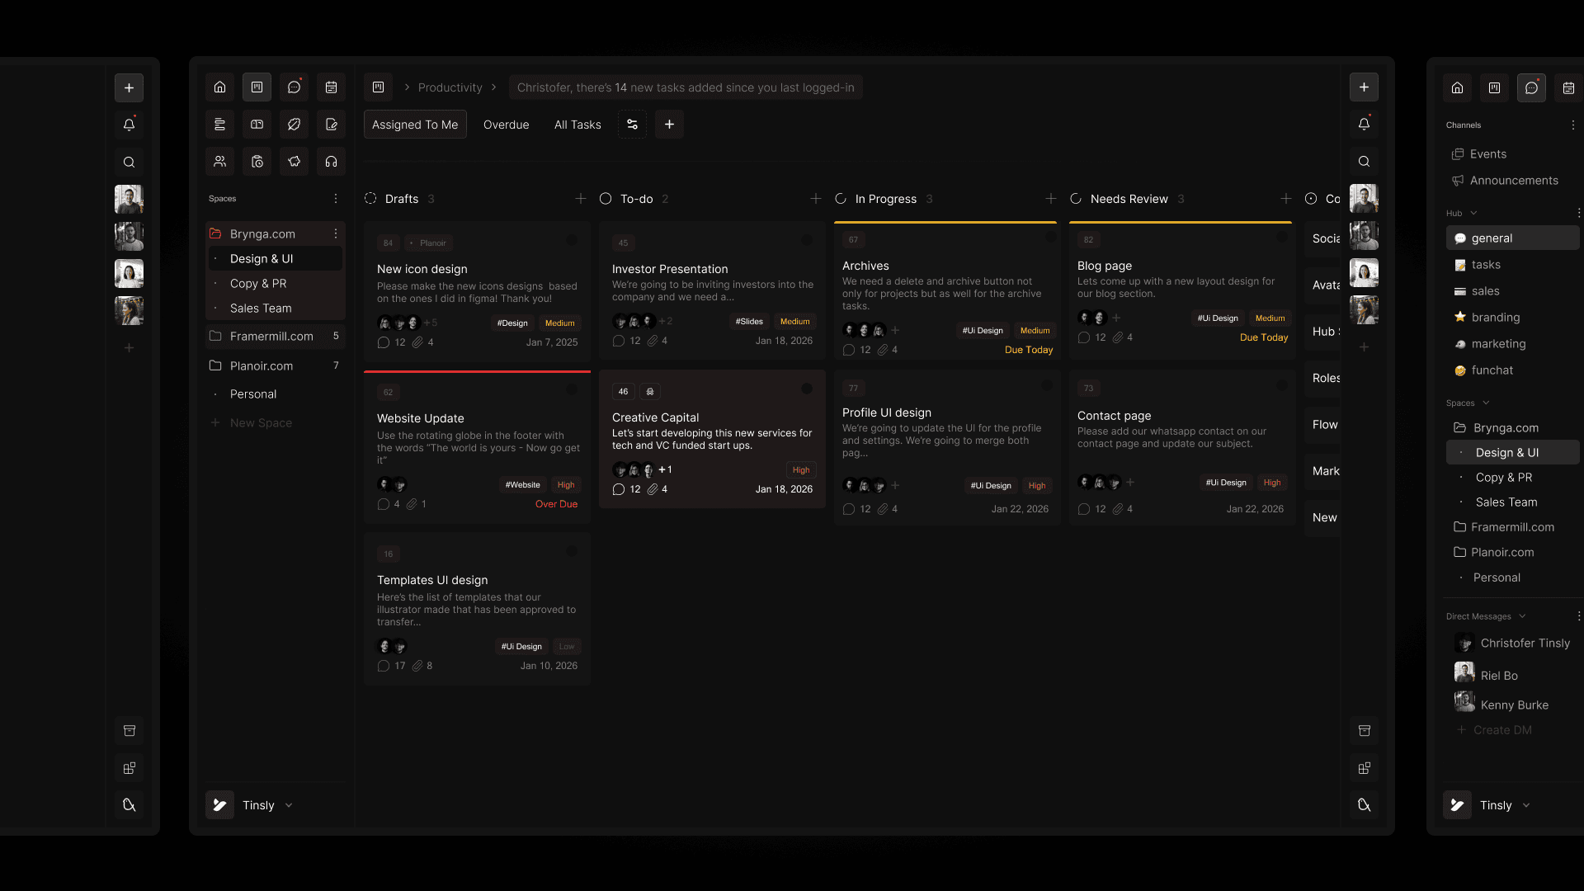The height and width of the screenshot is (891, 1584).
Task: Open the home icon in the toolbar
Action: tap(219, 87)
